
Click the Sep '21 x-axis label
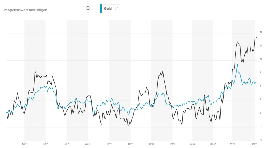[x=109, y=144]
